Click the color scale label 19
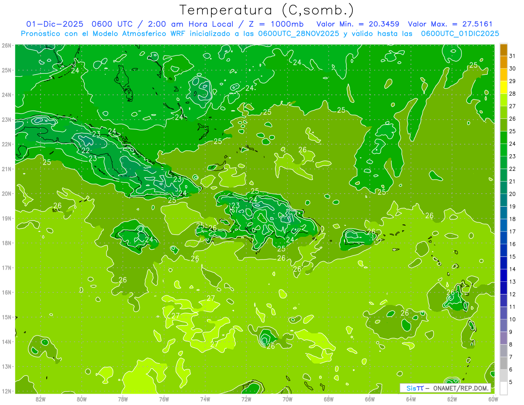Image resolution: width=524 pixels, height=405 pixels. tap(512, 207)
